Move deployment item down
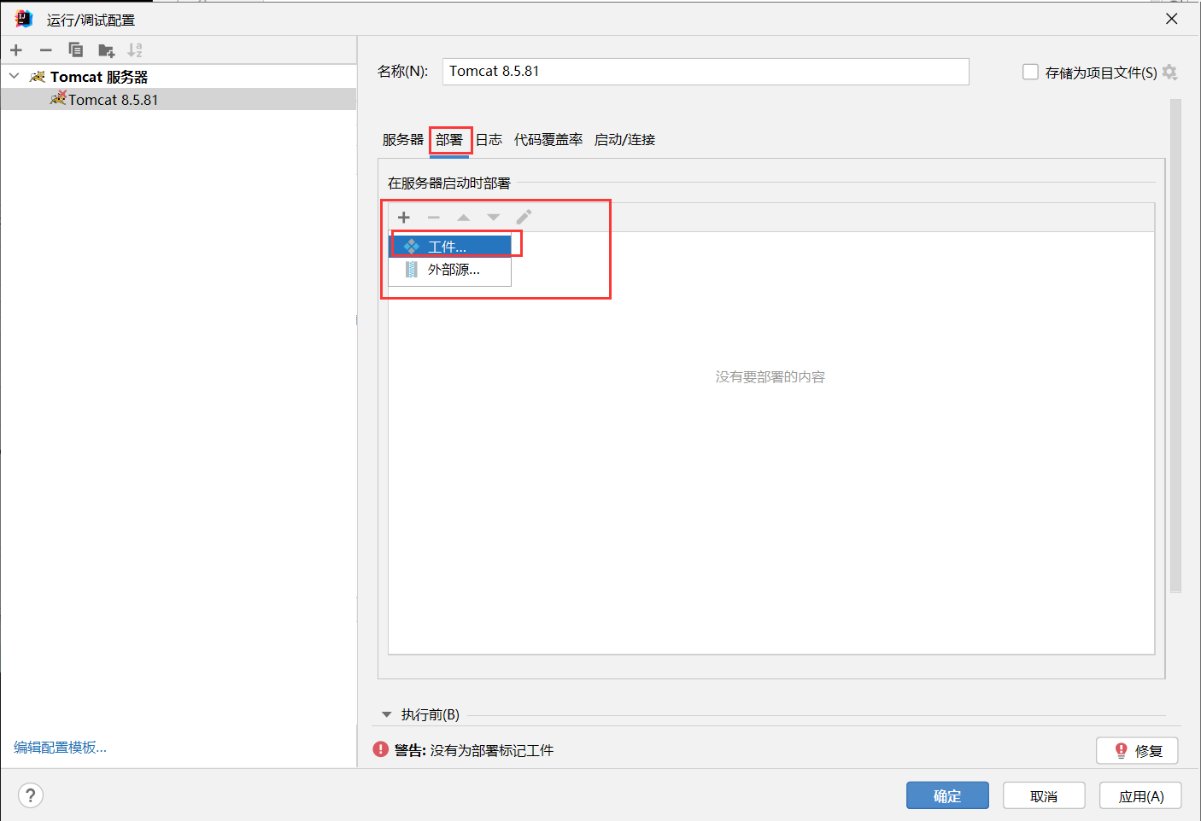This screenshot has width=1201, height=821. tap(493, 218)
